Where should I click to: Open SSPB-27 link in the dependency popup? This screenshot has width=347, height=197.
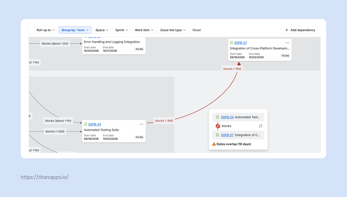coord(227,135)
